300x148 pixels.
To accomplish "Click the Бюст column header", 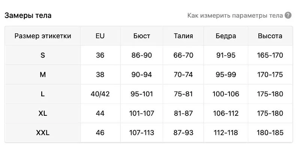I will click(x=142, y=36).
